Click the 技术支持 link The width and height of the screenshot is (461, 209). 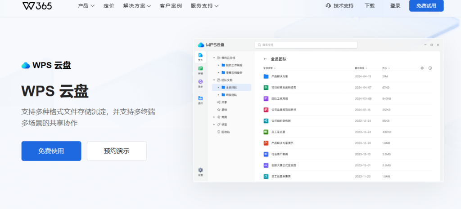343,5
